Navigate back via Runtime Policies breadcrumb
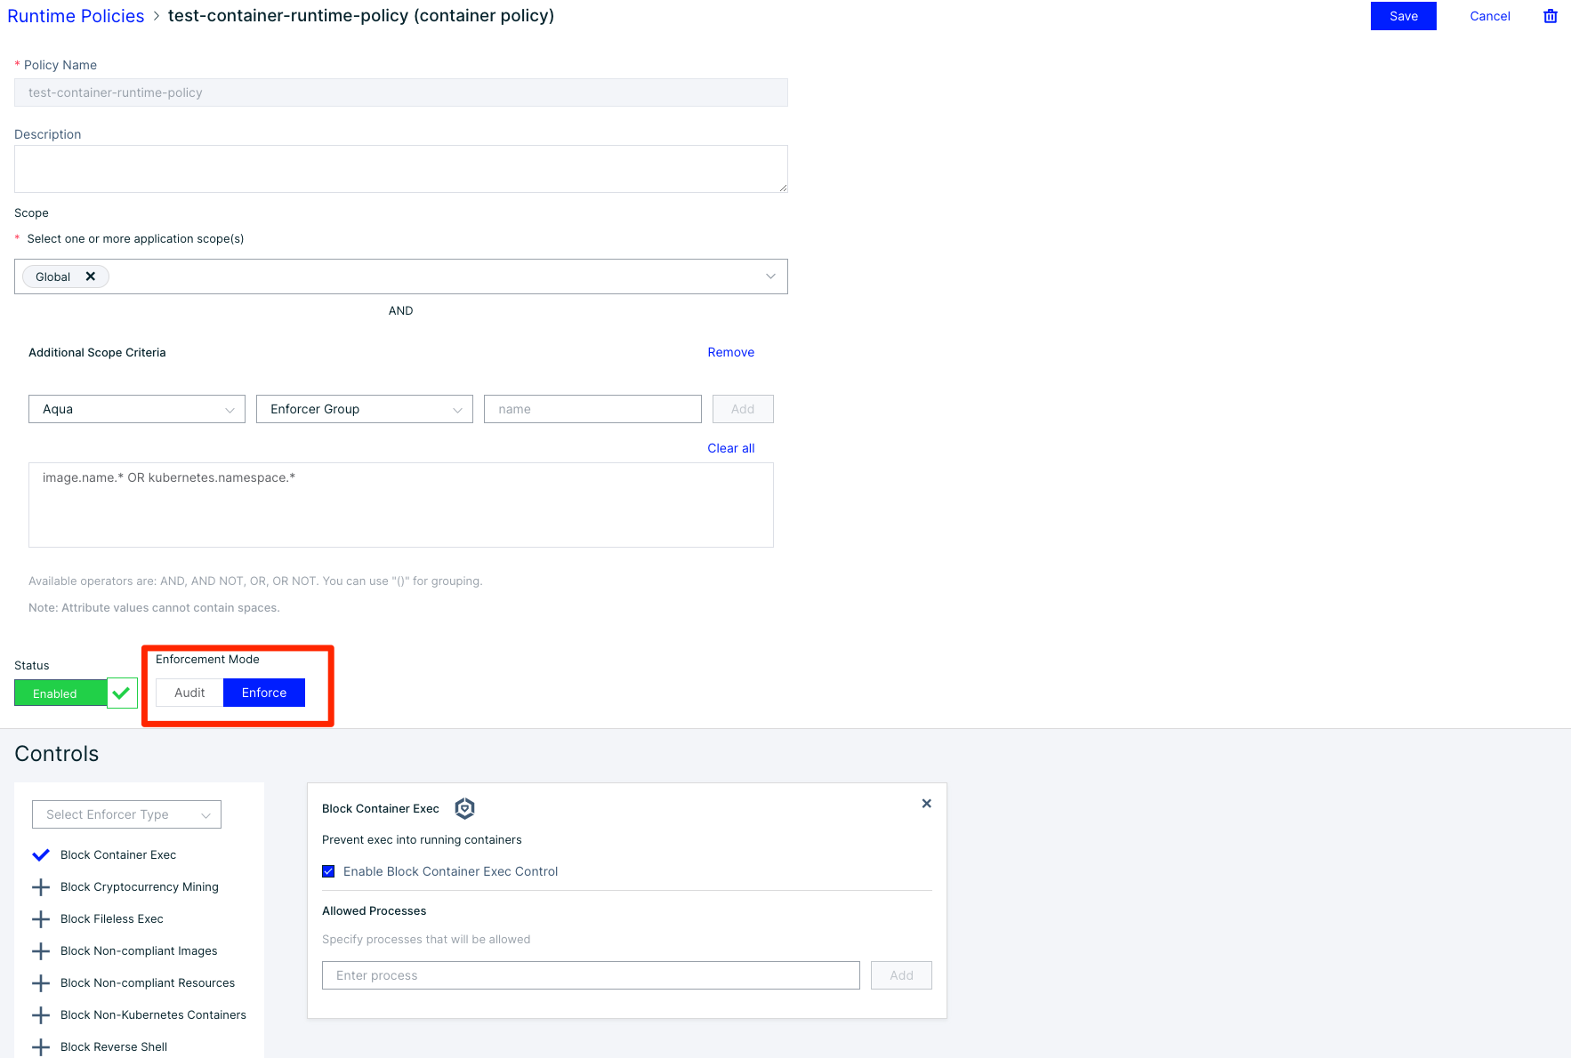The image size is (1571, 1058). pyautogui.click(x=76, y=16)
